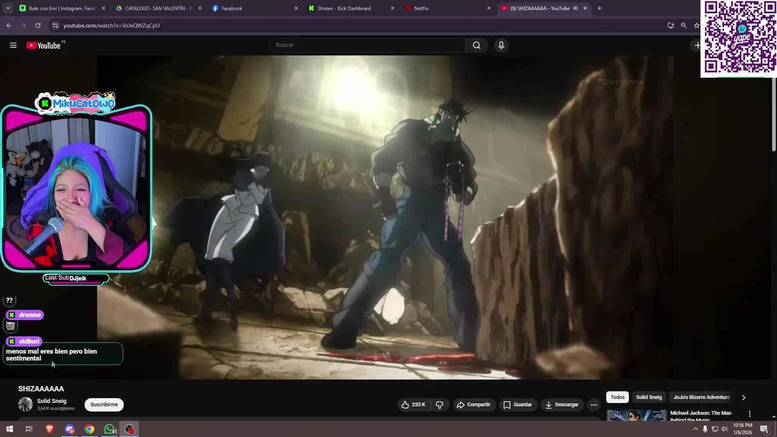This screenshot has width=777, height=437.
Task: Open Google Chrome from taskbar
Action: [89, 429]
